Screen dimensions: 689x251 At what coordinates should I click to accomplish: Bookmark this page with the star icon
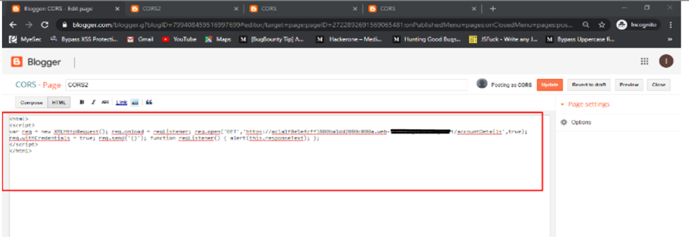pos(602,25)
